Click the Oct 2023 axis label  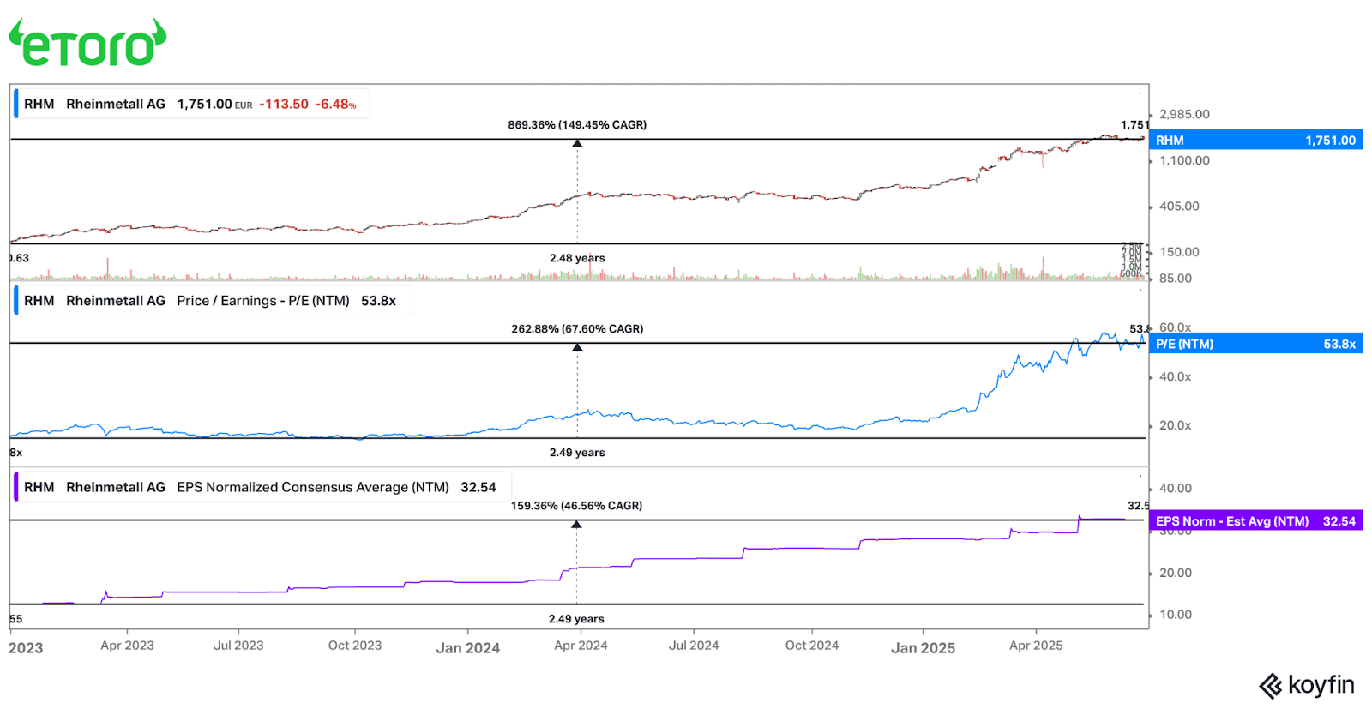(355, 646)
